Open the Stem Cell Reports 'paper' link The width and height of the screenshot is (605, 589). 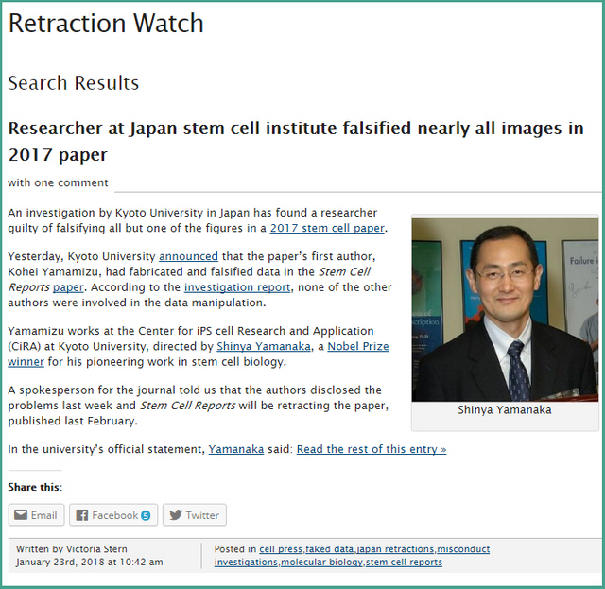68,287
